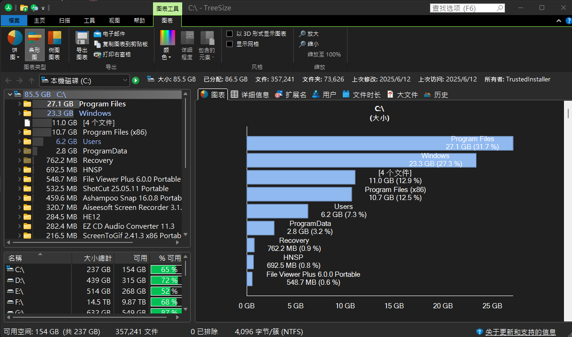Open quick access toolbar customize arrow
The image size is (572, 337).
click(x=43, y=8)
